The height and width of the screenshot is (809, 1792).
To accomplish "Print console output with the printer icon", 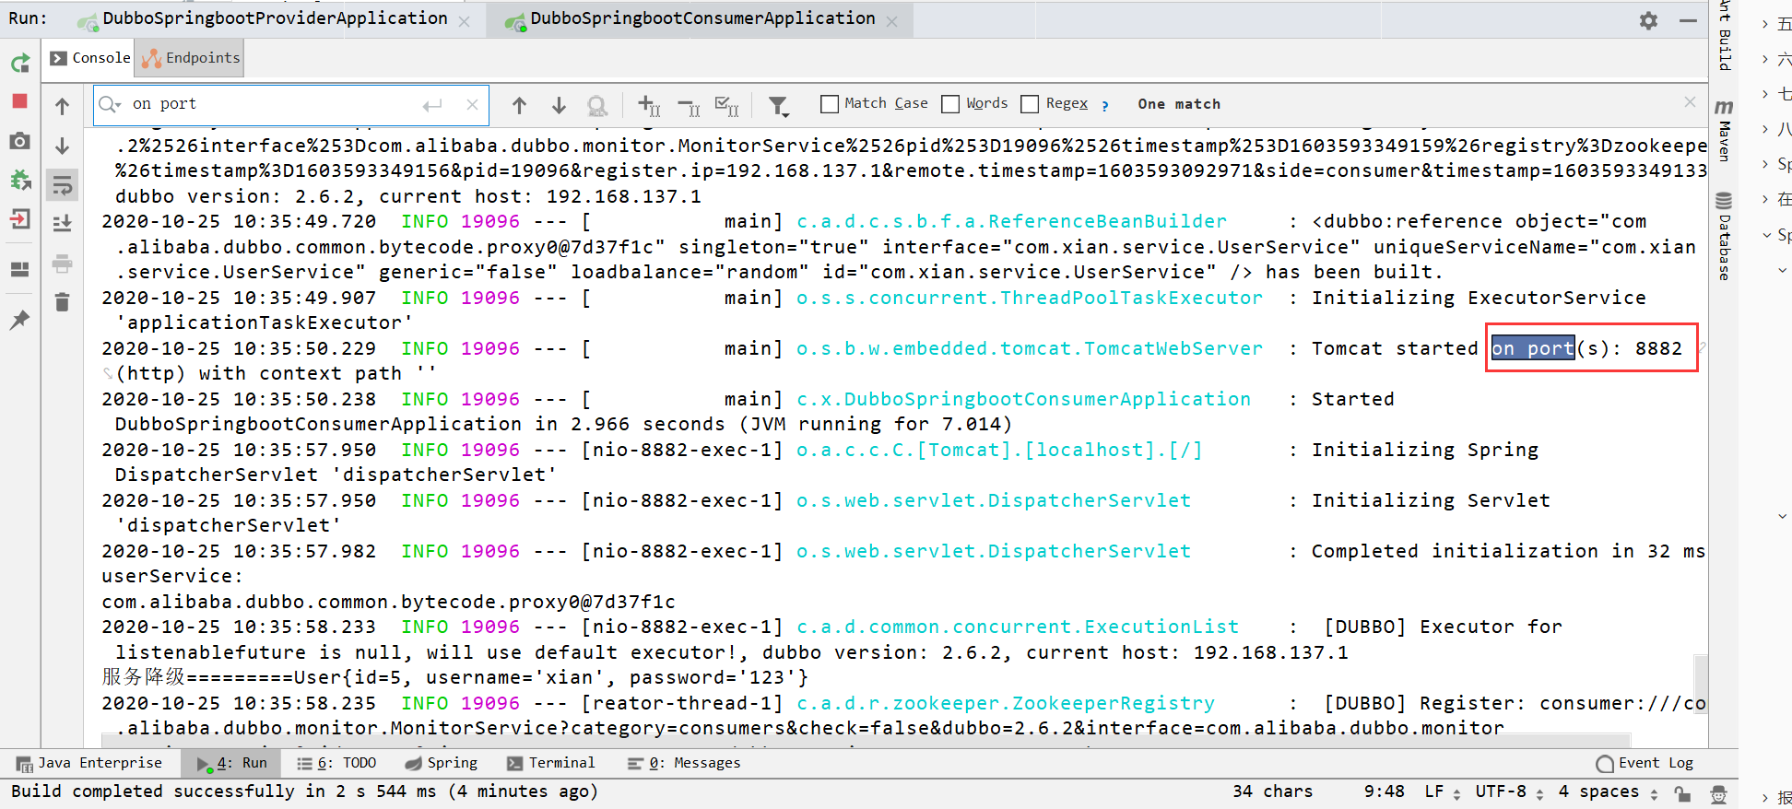I will tap(62, 264).
